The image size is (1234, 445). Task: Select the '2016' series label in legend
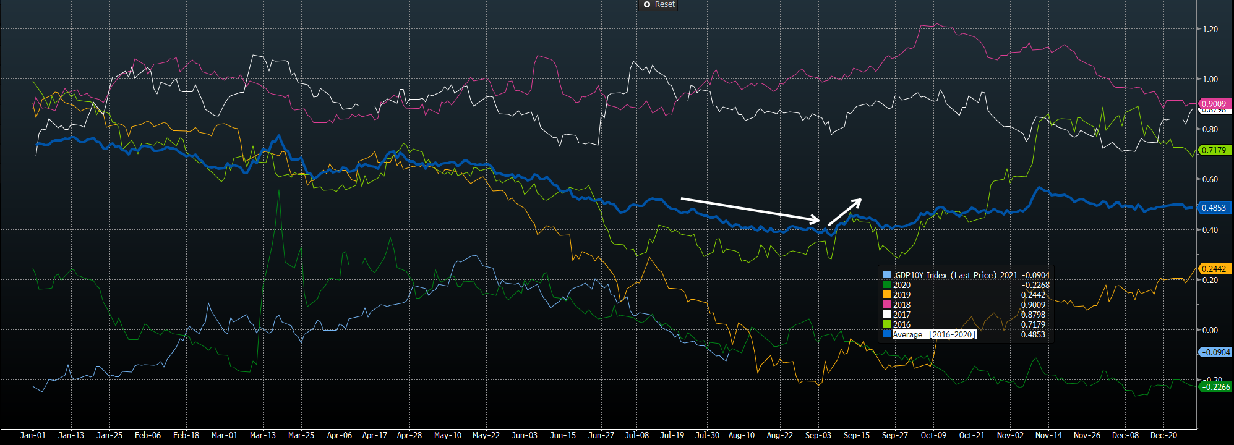pyautogui.click(x=902, y=324)
